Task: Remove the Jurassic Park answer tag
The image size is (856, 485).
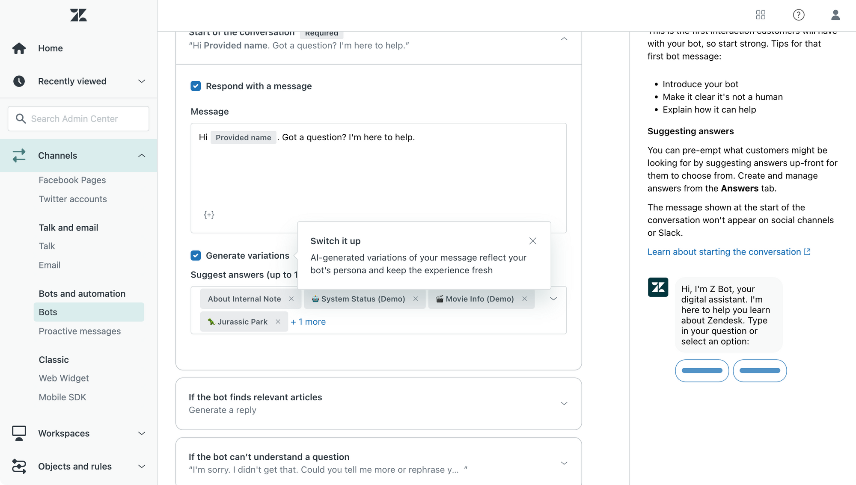Action: [278, 322]
